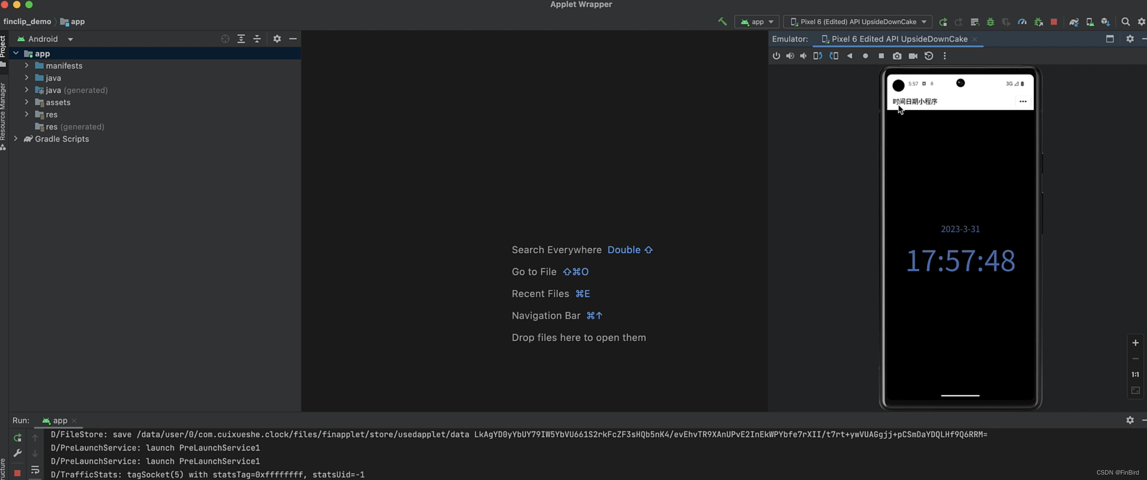Open emulator Snapshots clock icon
The width and height of the screenshot is (1147, 480).
(x=928, y=56)
